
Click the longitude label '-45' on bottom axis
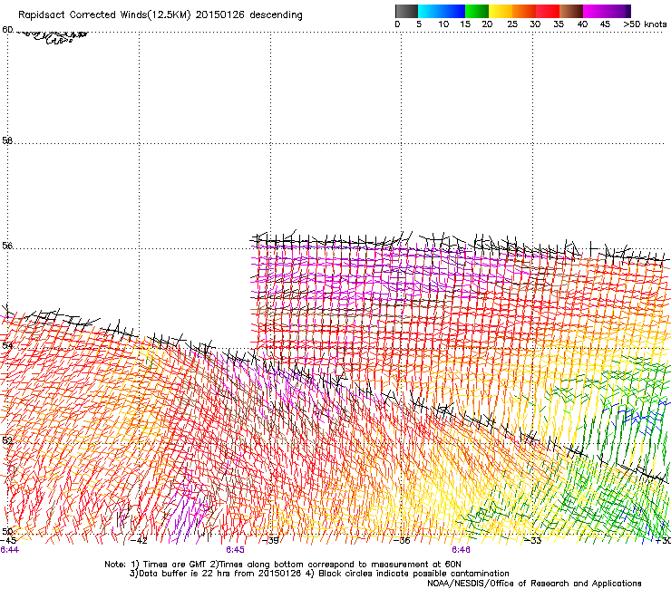tap(7, 540)
